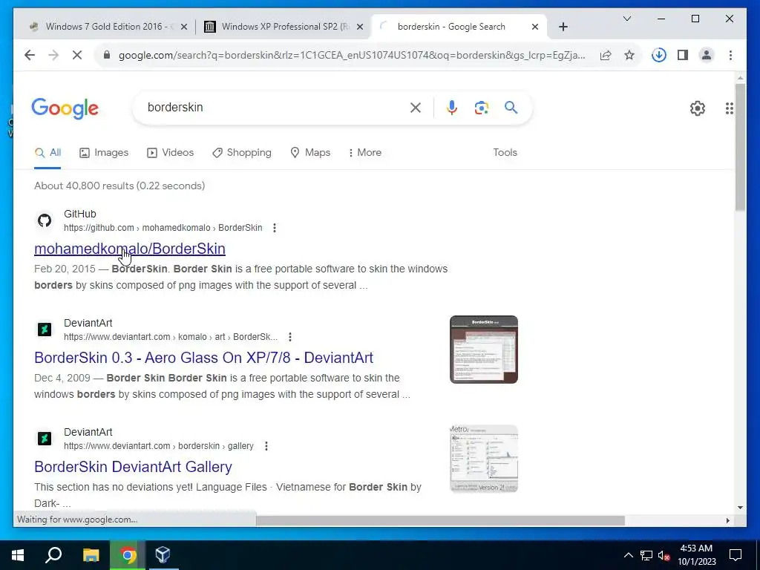The height and width of the screenshot is (570, 760).
Task: Switch to Maps results
Action: (310, 153)
